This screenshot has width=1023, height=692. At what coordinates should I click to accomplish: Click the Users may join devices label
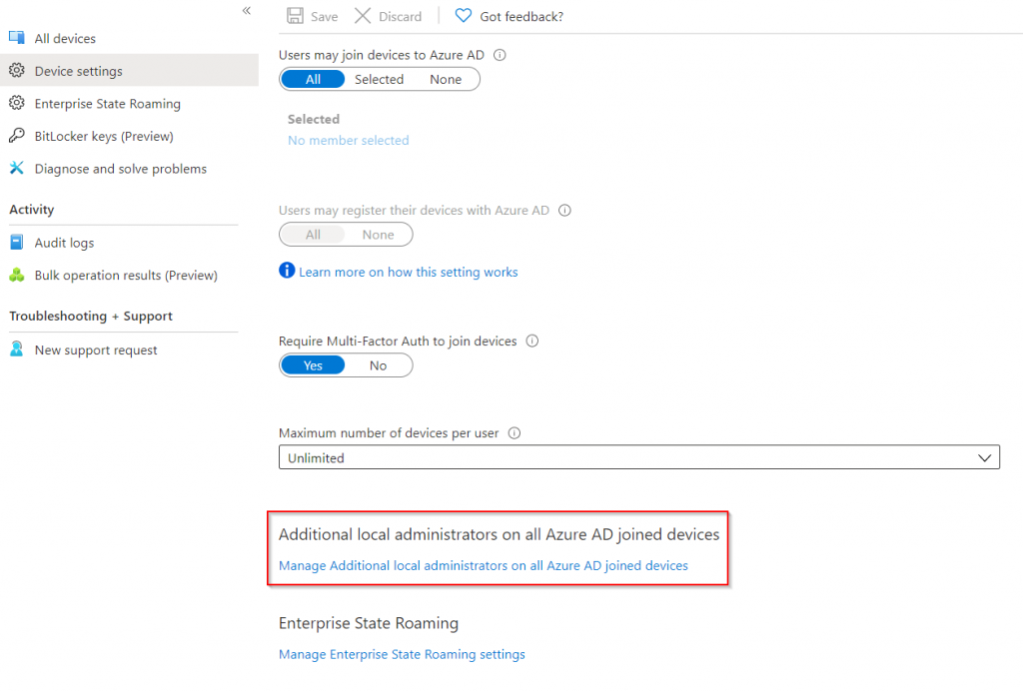coord(382,55)
